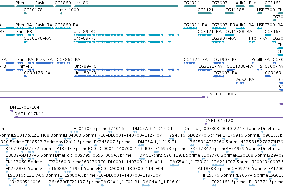Select the DME1-017E04 BAC label
This screenshot has width=283, height=187.
click(x=25, y=107)
